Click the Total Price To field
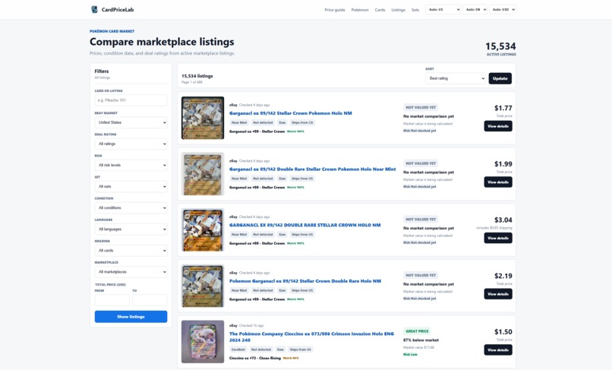The image size is (612, 370). (150, 300)
